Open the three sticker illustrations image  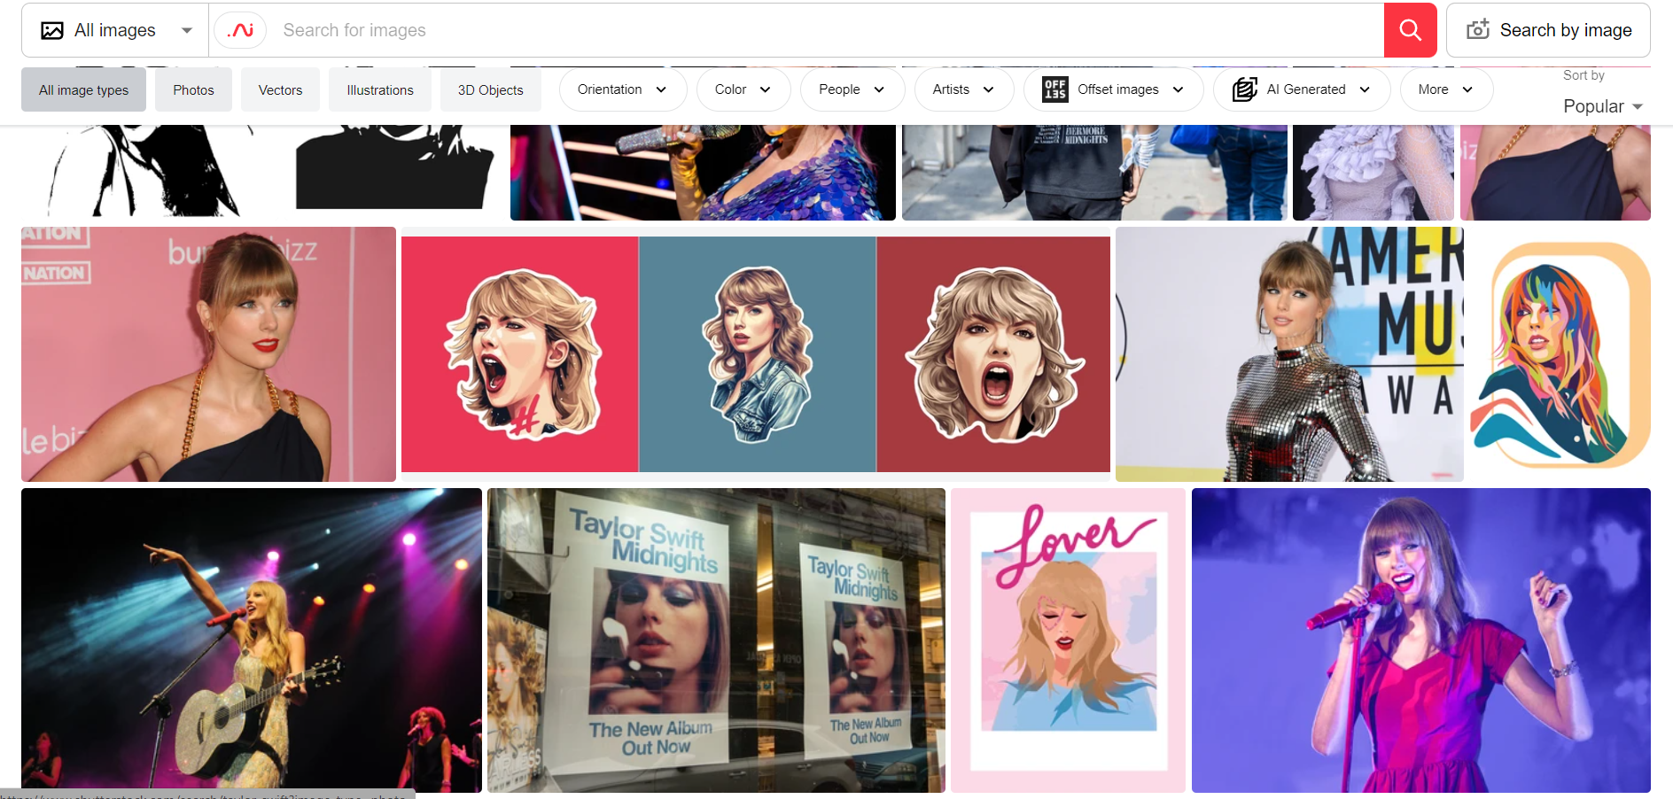pyautogui.click(x=756, y=354)
